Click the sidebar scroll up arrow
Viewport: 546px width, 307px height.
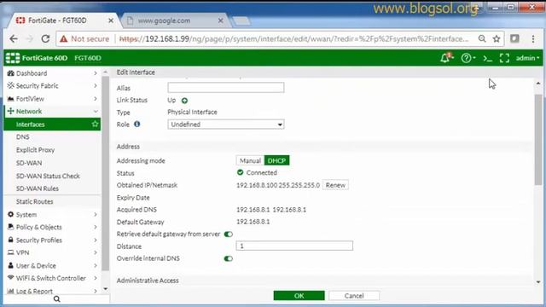coord(106,72)
